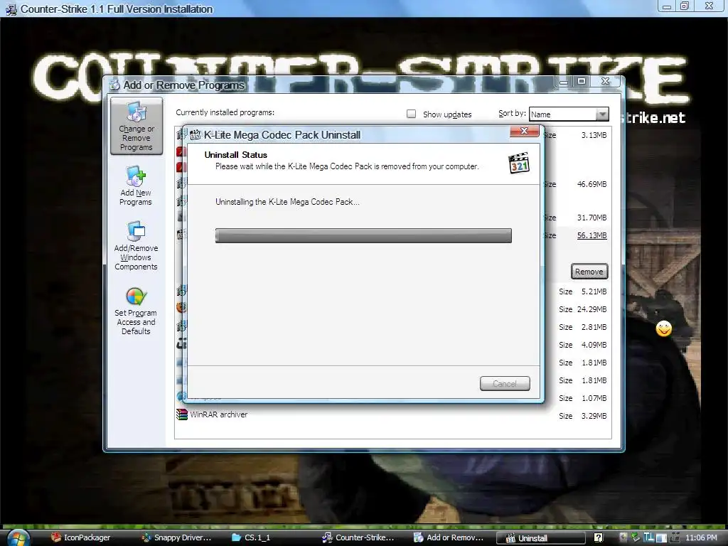Viewport: 728px width, 546px height.
Task: Click the K-Lite 321 clapperboard logo
Action: pos(518,164)
